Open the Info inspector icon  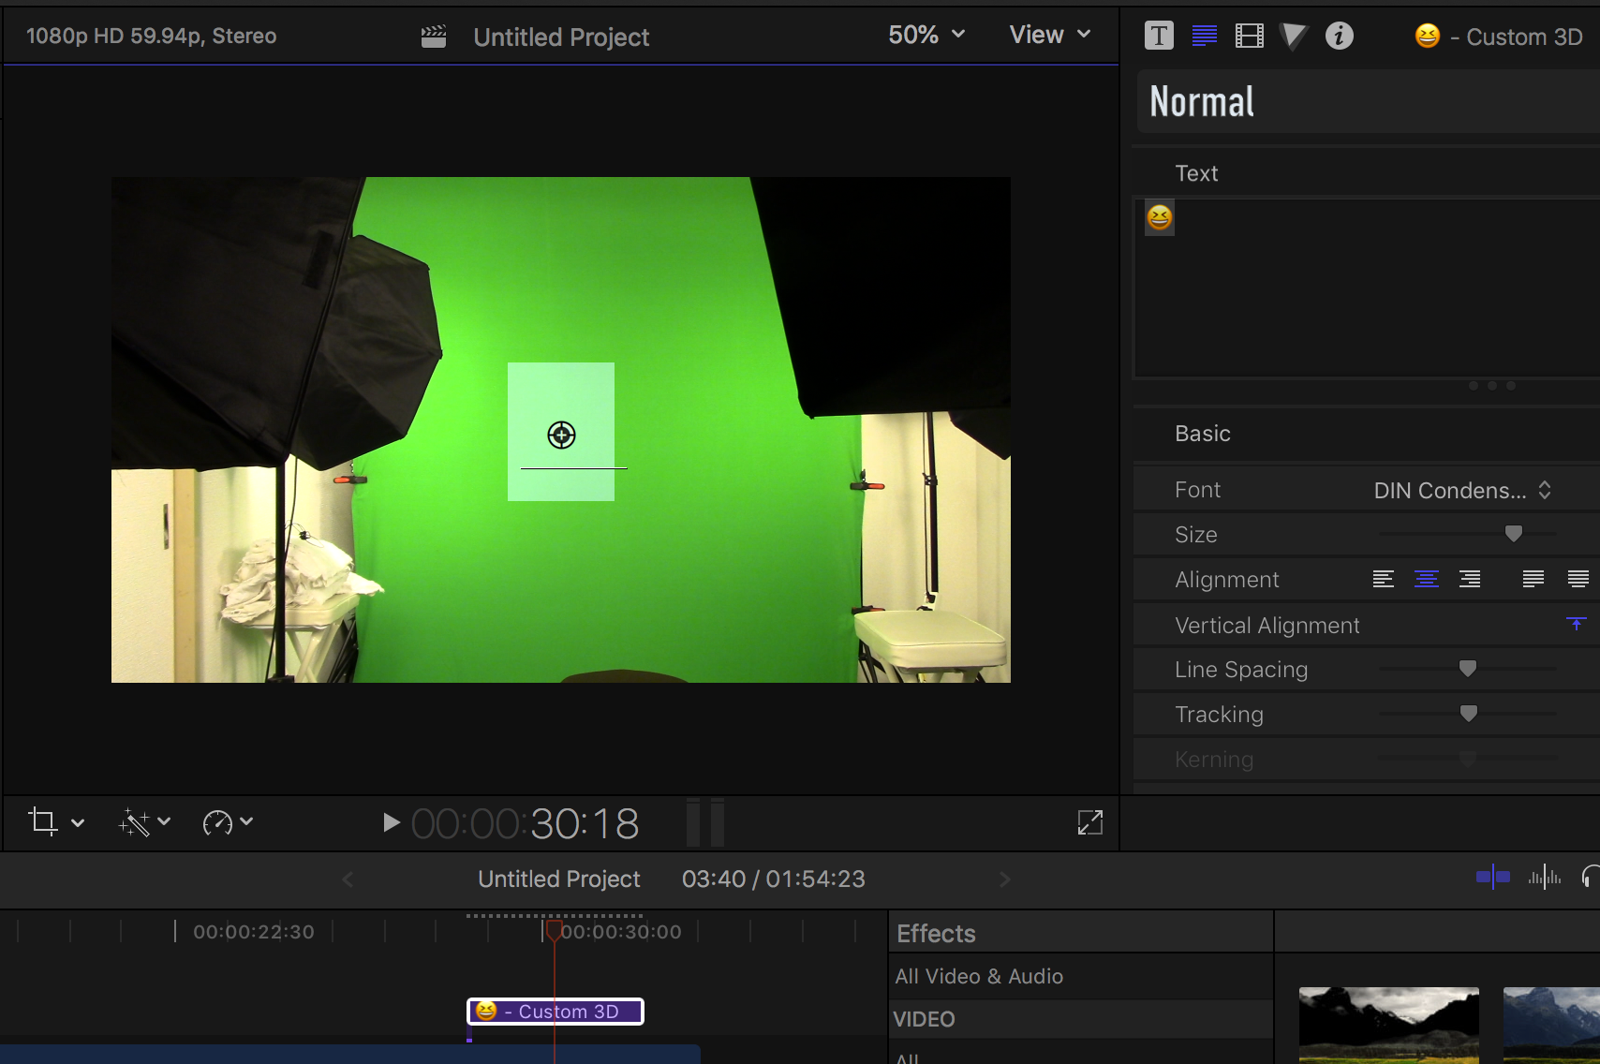point(1339,37)
